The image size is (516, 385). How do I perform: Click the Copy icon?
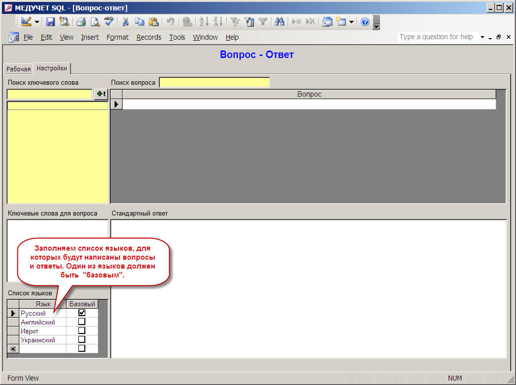click(x=139, y=22)
